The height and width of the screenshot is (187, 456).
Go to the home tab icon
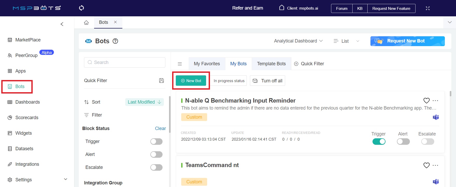point(86,23)
